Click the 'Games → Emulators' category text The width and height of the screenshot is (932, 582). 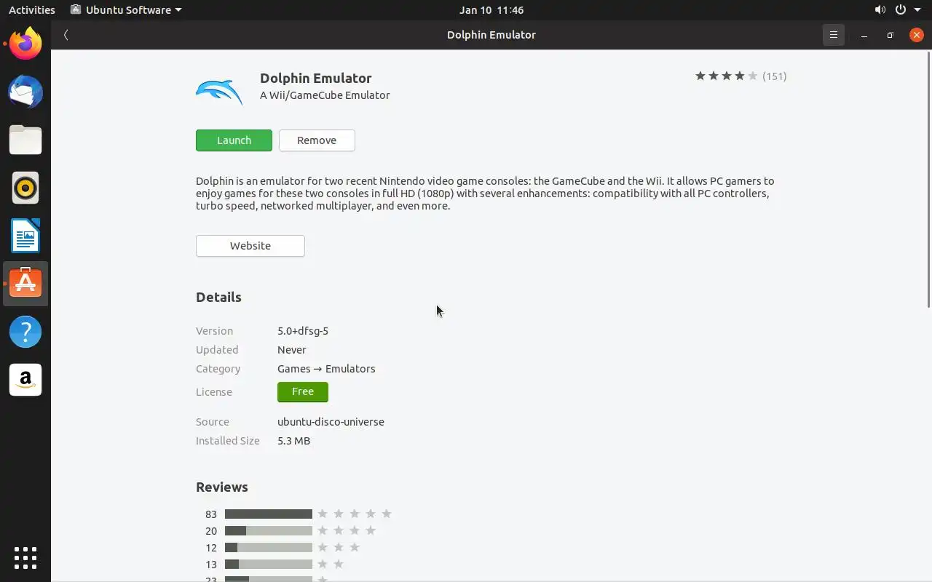pyautogui.click(x=326, y=369)
